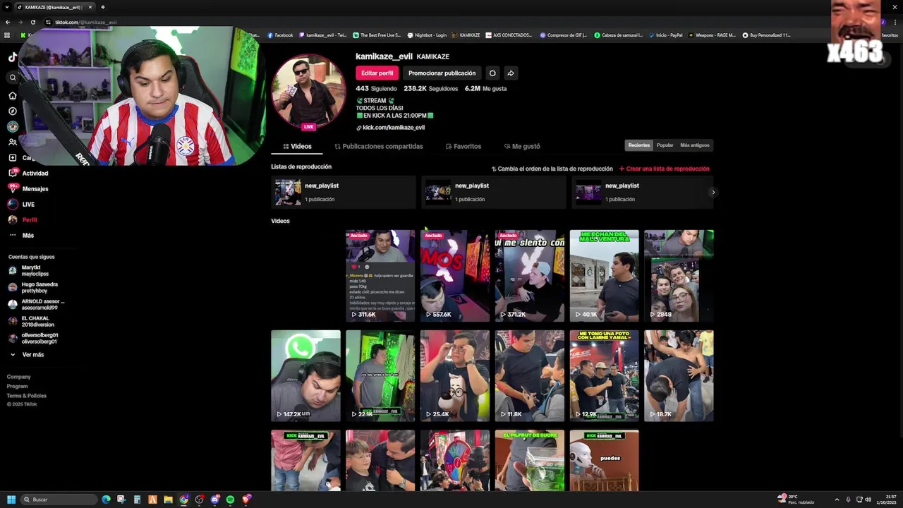The height and width of the screenshot is (508, 903).
Task: Click the share profile arrow icon
Action: click(x=511, y=73)
